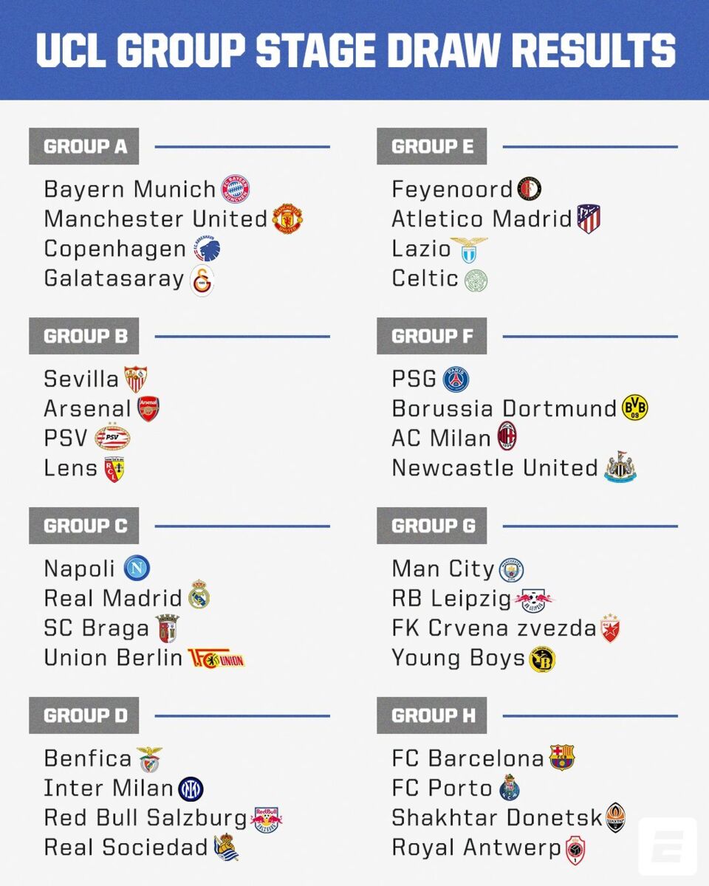Image resolution: width=709 pixels, height=886 pixels.
Task: Click the Borussia Dortmund BVB badge
Action: click(635, 408)
